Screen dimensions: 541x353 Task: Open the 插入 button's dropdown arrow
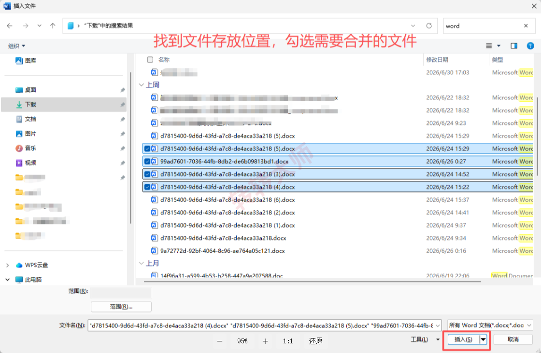tap(483, 339)
